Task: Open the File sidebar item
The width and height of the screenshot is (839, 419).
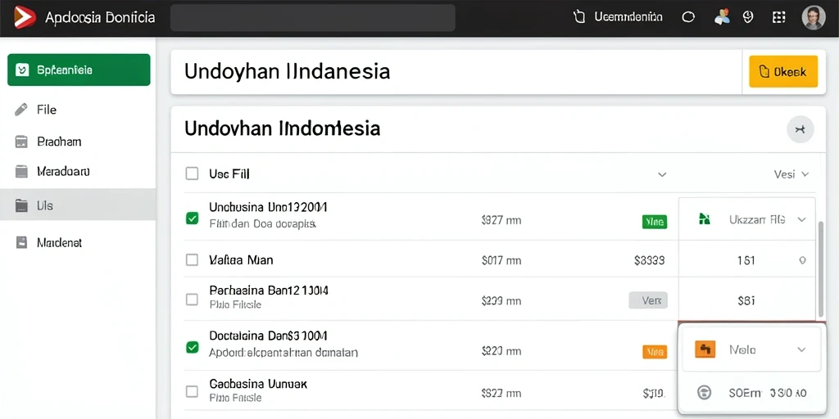Action: click(x=78, y=110)
